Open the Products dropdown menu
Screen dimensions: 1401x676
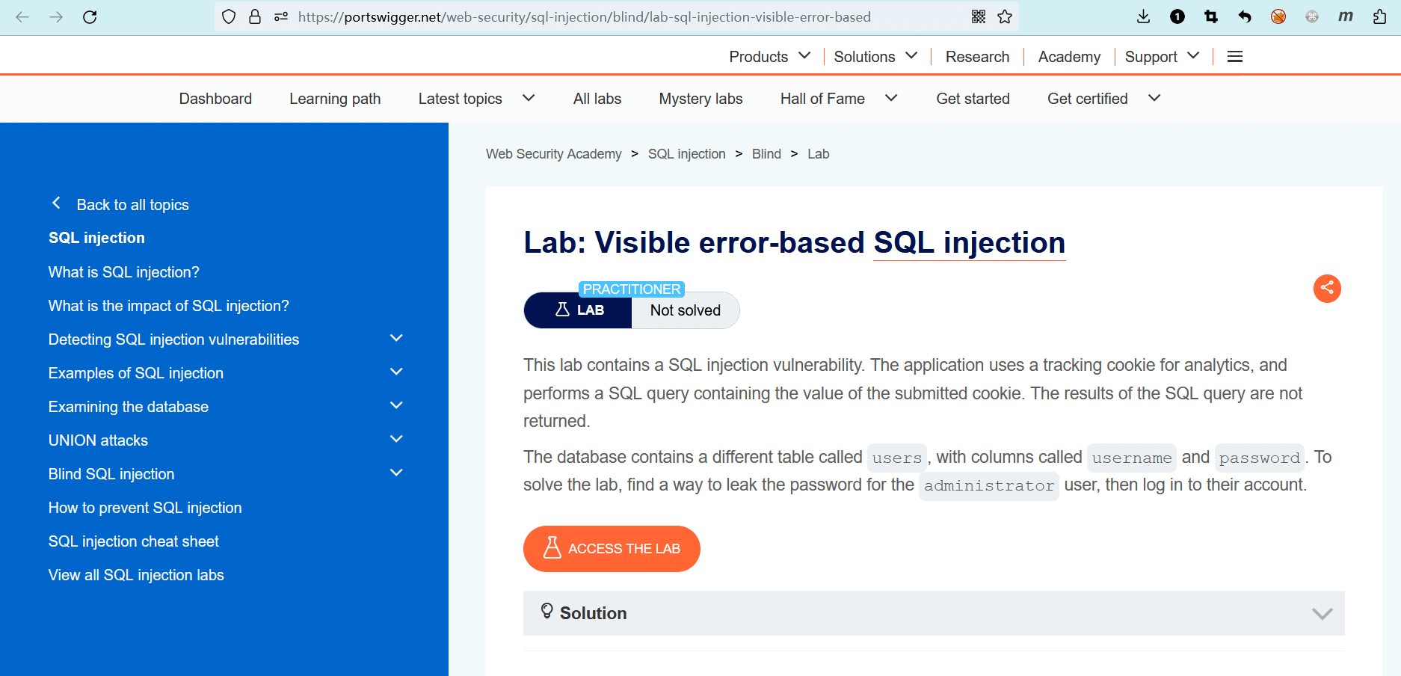tap(770, 57)
